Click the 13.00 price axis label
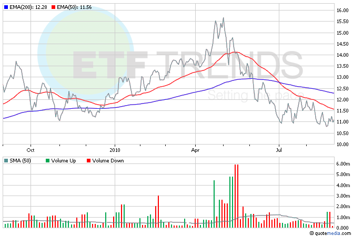Screen dimensions: 353x236 click(342, 77)
